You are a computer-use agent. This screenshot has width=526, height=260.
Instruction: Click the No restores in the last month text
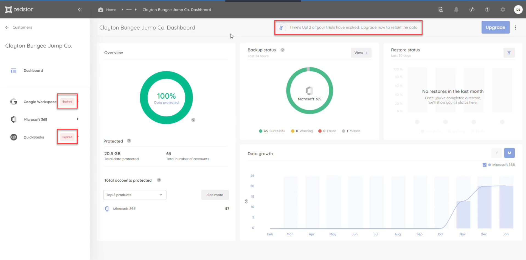pos(453,91)
